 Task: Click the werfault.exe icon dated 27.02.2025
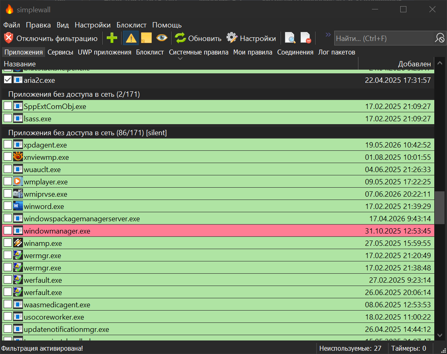pos(18,280)
